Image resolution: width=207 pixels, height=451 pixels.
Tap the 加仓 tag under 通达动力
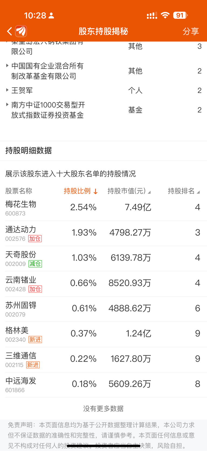[x=35, y=239]
